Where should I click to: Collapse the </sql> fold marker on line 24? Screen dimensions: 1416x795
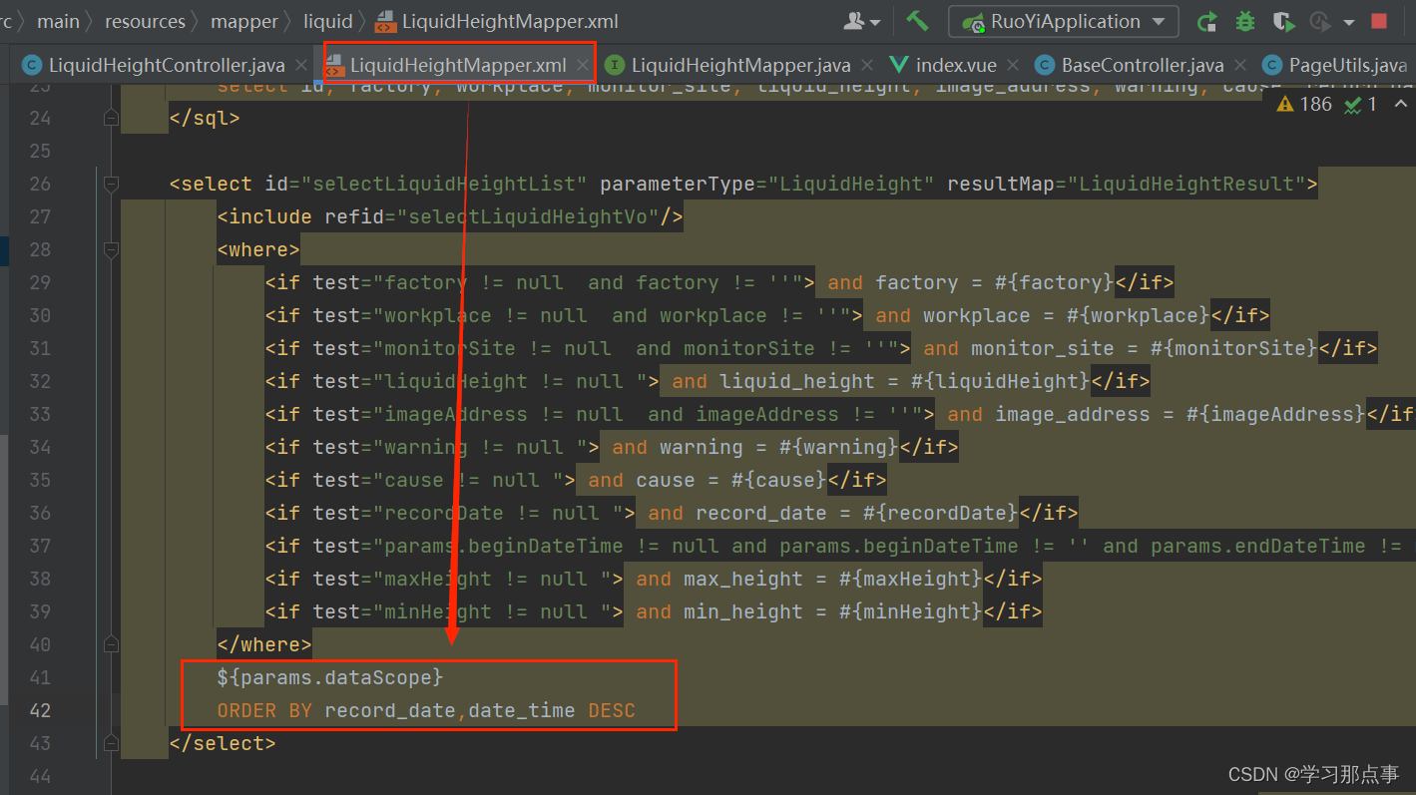click(111, 118)
